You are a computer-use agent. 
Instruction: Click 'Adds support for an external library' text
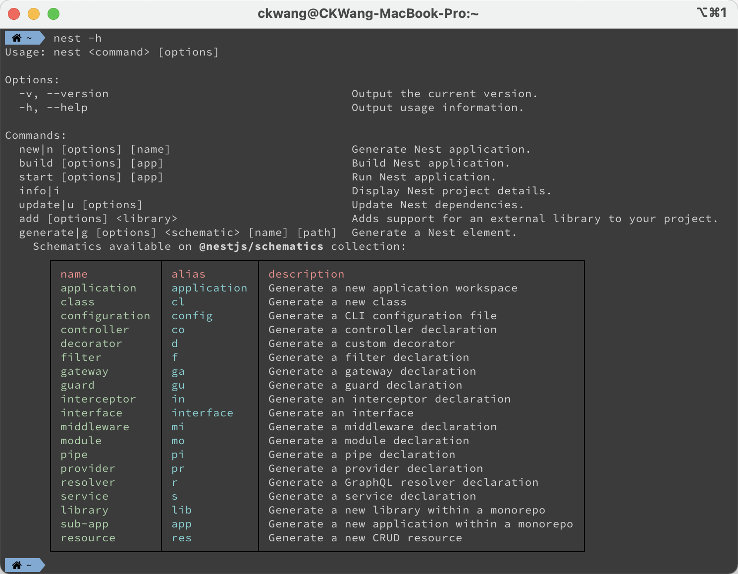click(476, 219)
